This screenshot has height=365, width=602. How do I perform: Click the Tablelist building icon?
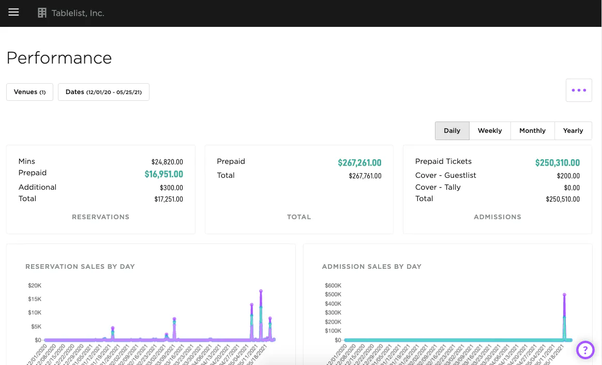tap(42, 13)
